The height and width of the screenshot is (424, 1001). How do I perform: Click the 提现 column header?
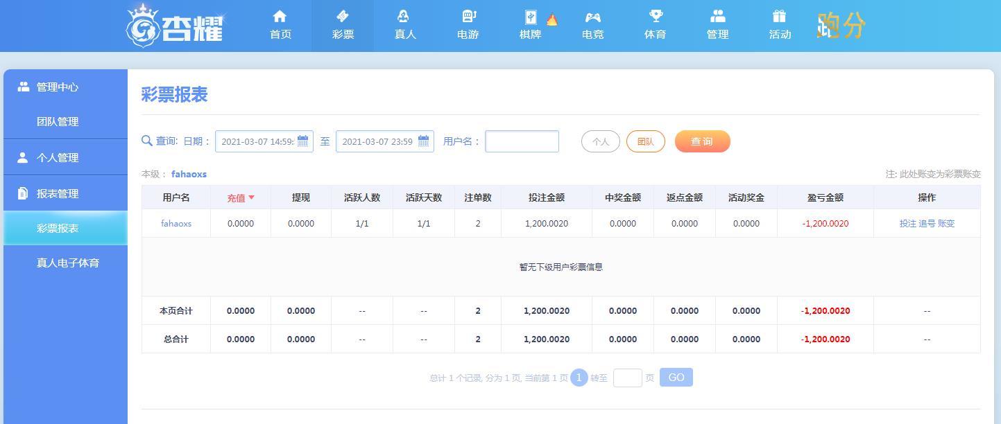click(301, 197)
